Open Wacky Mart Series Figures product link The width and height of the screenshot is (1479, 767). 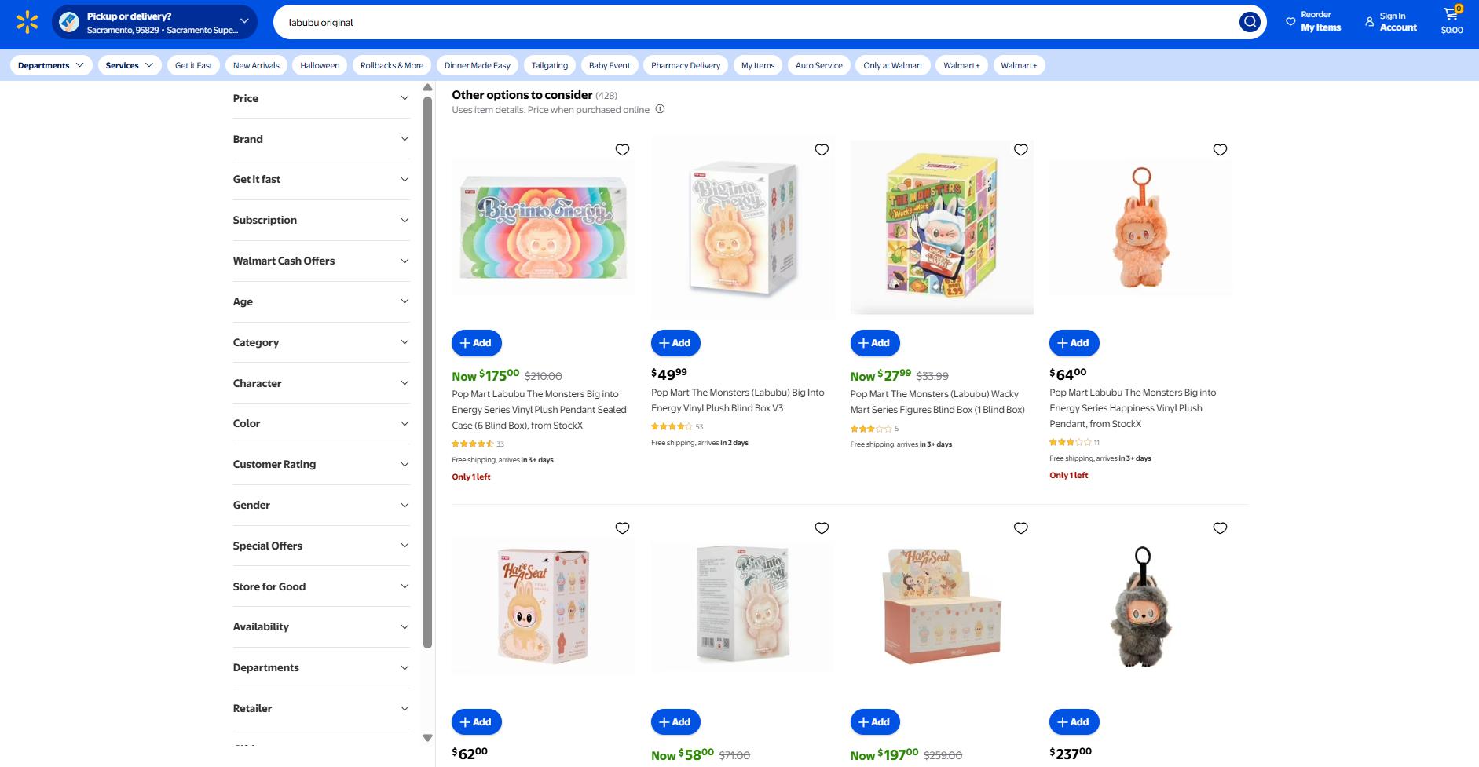pos(937,402)
